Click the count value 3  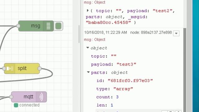click(x=117, y=97)
